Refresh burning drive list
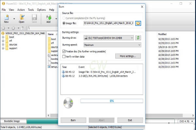 (x=138, y=38)
